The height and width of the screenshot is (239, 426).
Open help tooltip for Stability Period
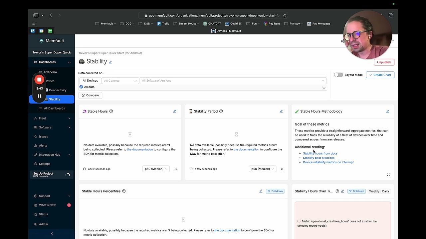221,112
